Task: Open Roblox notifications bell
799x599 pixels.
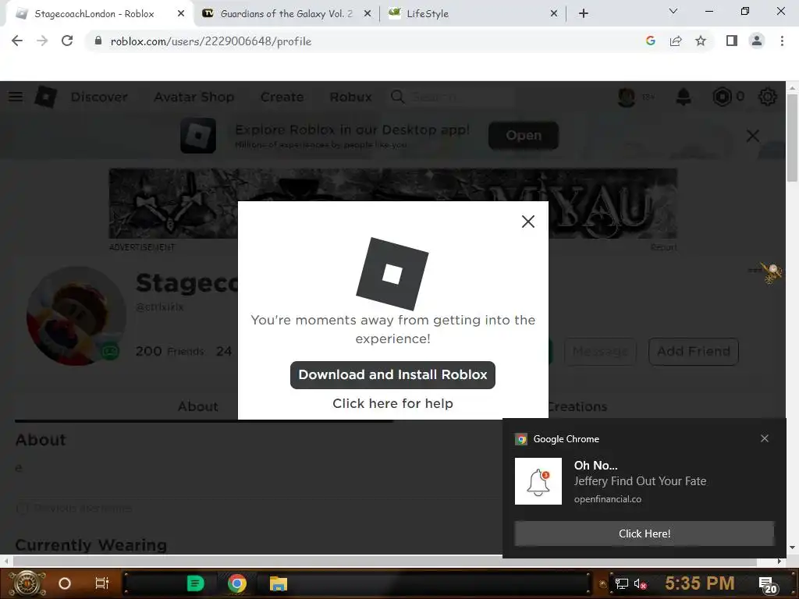Action: pos(684,97)
